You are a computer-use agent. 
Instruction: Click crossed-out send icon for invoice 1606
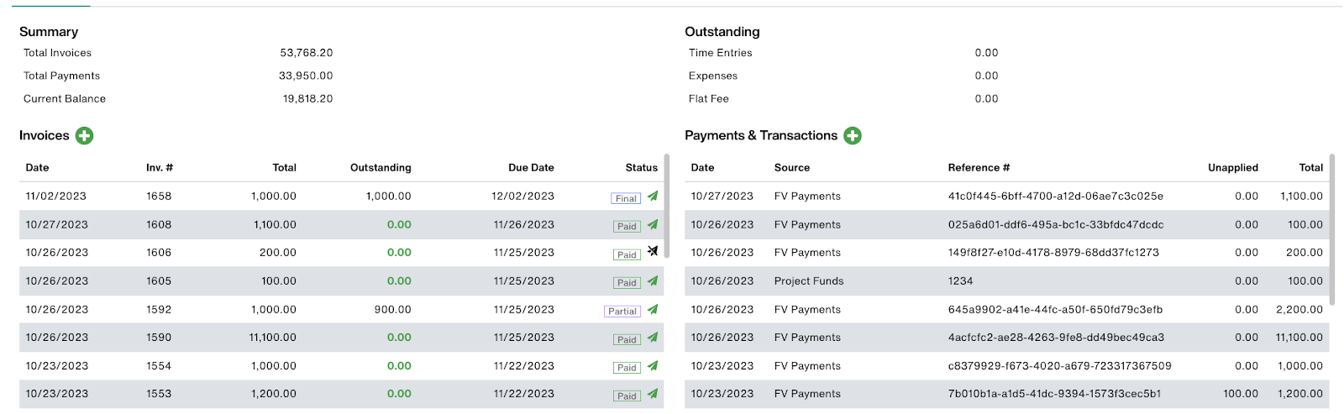pyautogui.click(x=653, y=251)
